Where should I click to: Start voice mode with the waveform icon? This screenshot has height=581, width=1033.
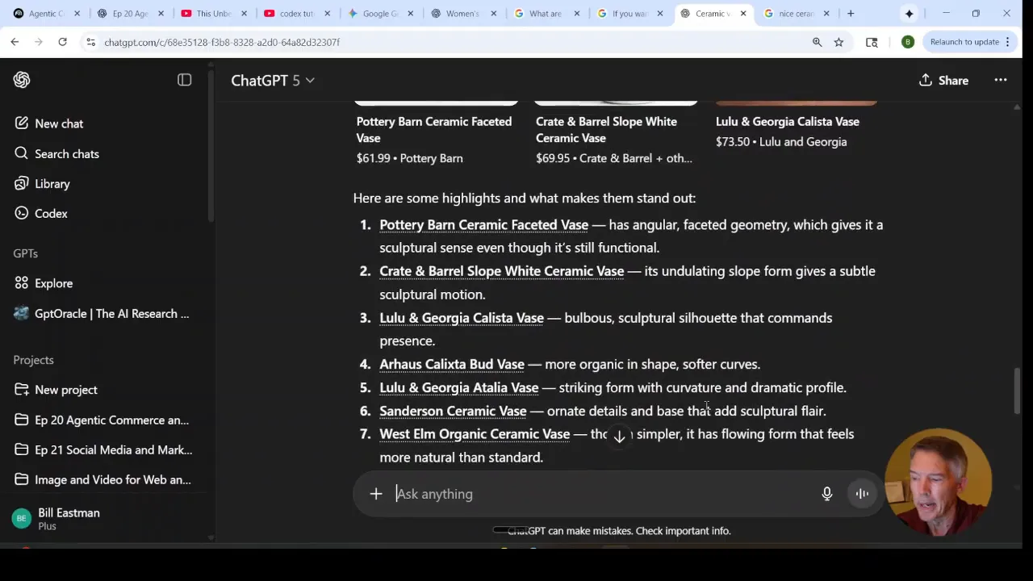[x=862, y=494]
